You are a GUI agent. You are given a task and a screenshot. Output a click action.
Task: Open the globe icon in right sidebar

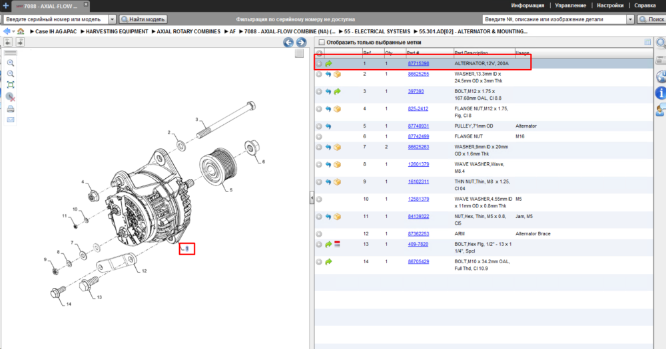tap(661, 76)
